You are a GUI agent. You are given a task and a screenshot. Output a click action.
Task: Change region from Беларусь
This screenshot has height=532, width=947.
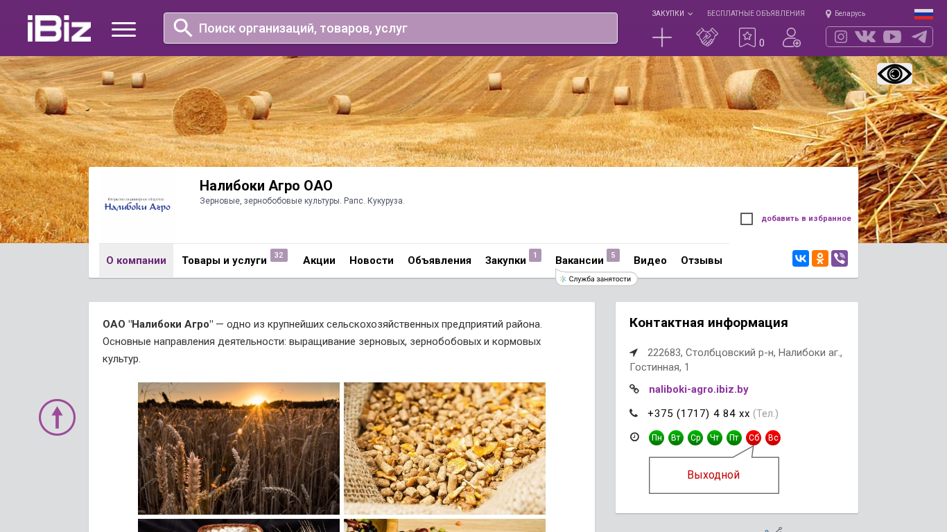(x=845, y=13)
